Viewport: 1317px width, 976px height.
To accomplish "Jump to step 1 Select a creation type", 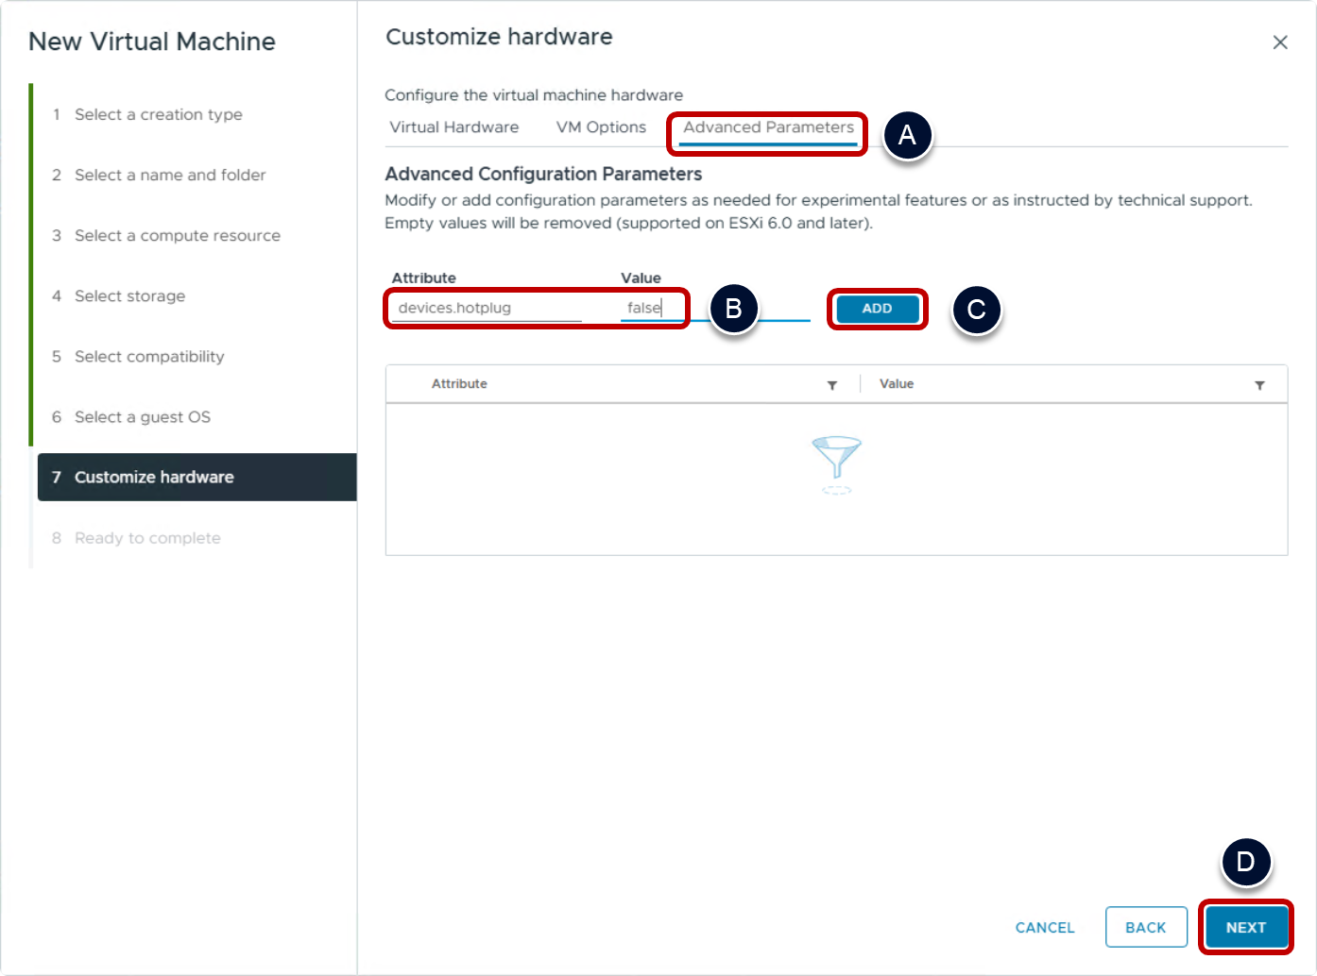I will click(x=158, y=115).
